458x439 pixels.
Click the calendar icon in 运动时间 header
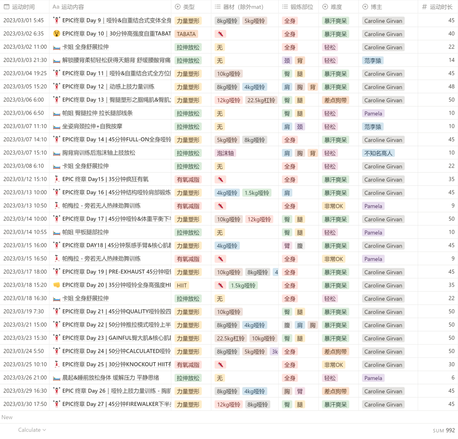6,7
